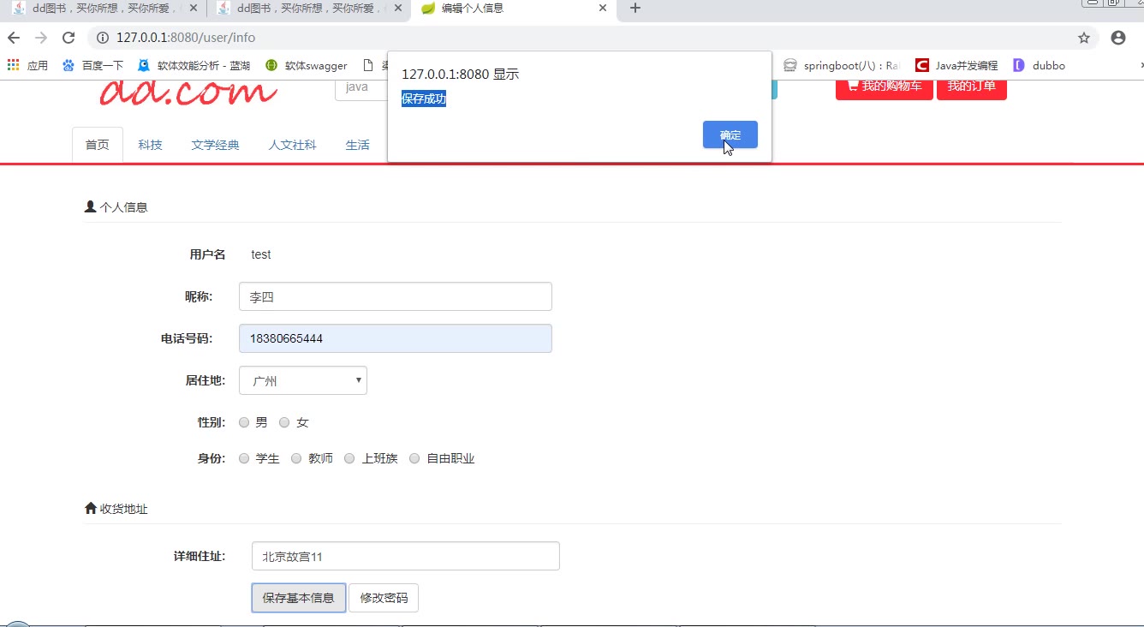Click the 确定 button in the alert dialog
The image size is (1144, 627).
coord(730,134)
